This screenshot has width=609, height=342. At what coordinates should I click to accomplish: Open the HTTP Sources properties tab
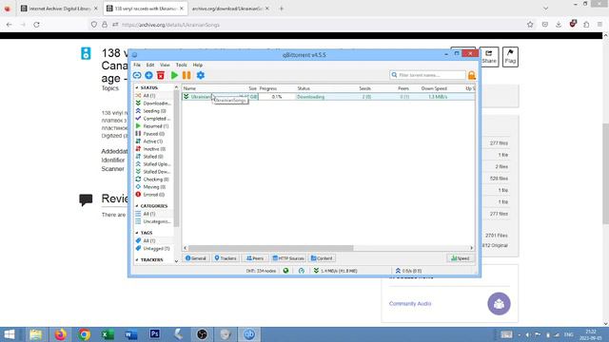tap(288, 258)
